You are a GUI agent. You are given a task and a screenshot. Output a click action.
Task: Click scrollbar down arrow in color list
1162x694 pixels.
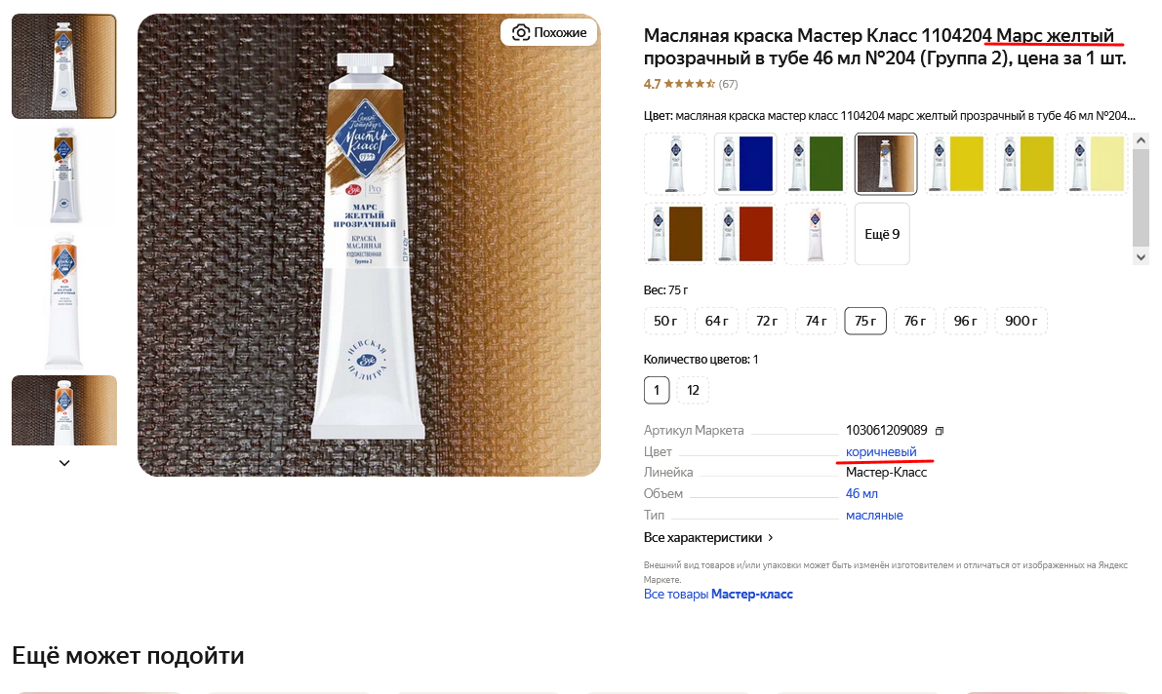(1141, 256)
